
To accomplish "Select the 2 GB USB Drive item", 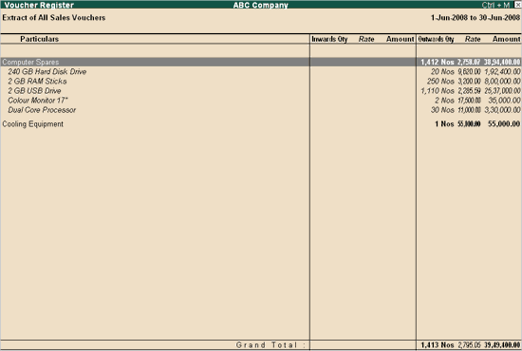I will click(34, 91).
